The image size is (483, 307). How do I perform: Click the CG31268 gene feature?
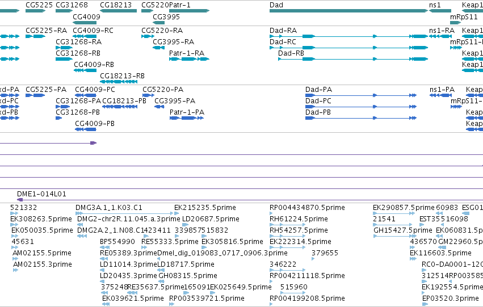point(64,11)
